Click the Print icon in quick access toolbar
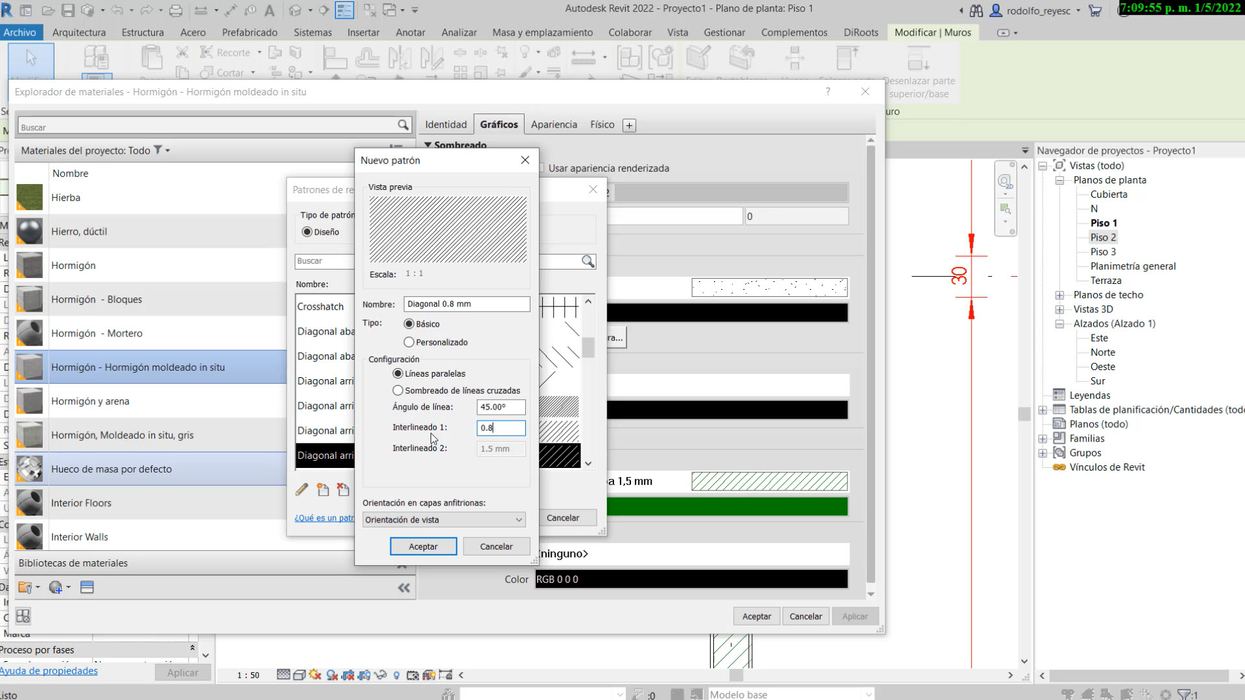The width and height of the screenshot is (1245, 700). (x=176, y=10)
